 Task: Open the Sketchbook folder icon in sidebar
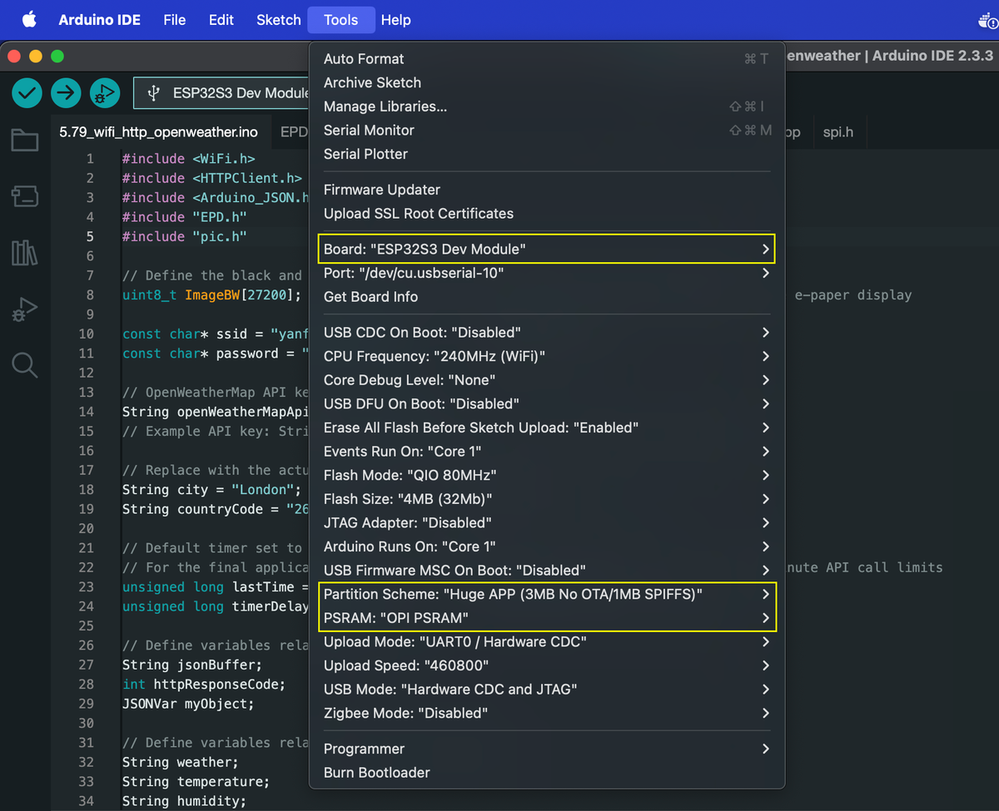click(x=24, y=141)
